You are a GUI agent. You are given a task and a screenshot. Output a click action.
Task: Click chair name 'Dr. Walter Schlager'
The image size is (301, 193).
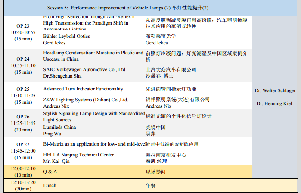(275, 90)
